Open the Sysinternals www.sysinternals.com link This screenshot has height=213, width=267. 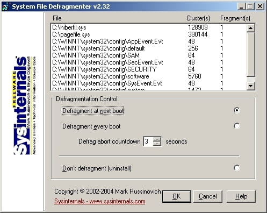coord(100,201)
